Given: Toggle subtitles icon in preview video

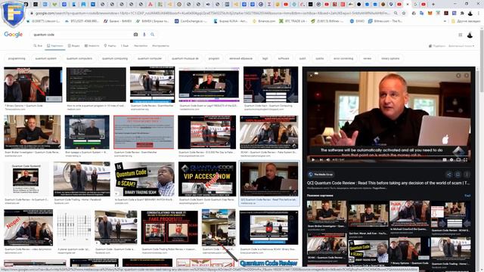Looking at the screenshot, I should coord(445,159).
